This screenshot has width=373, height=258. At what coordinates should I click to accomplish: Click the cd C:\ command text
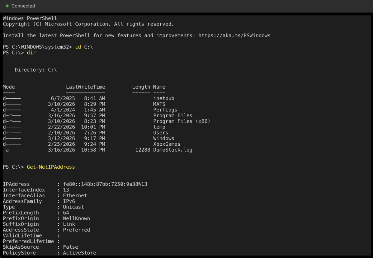pos(83,47)
